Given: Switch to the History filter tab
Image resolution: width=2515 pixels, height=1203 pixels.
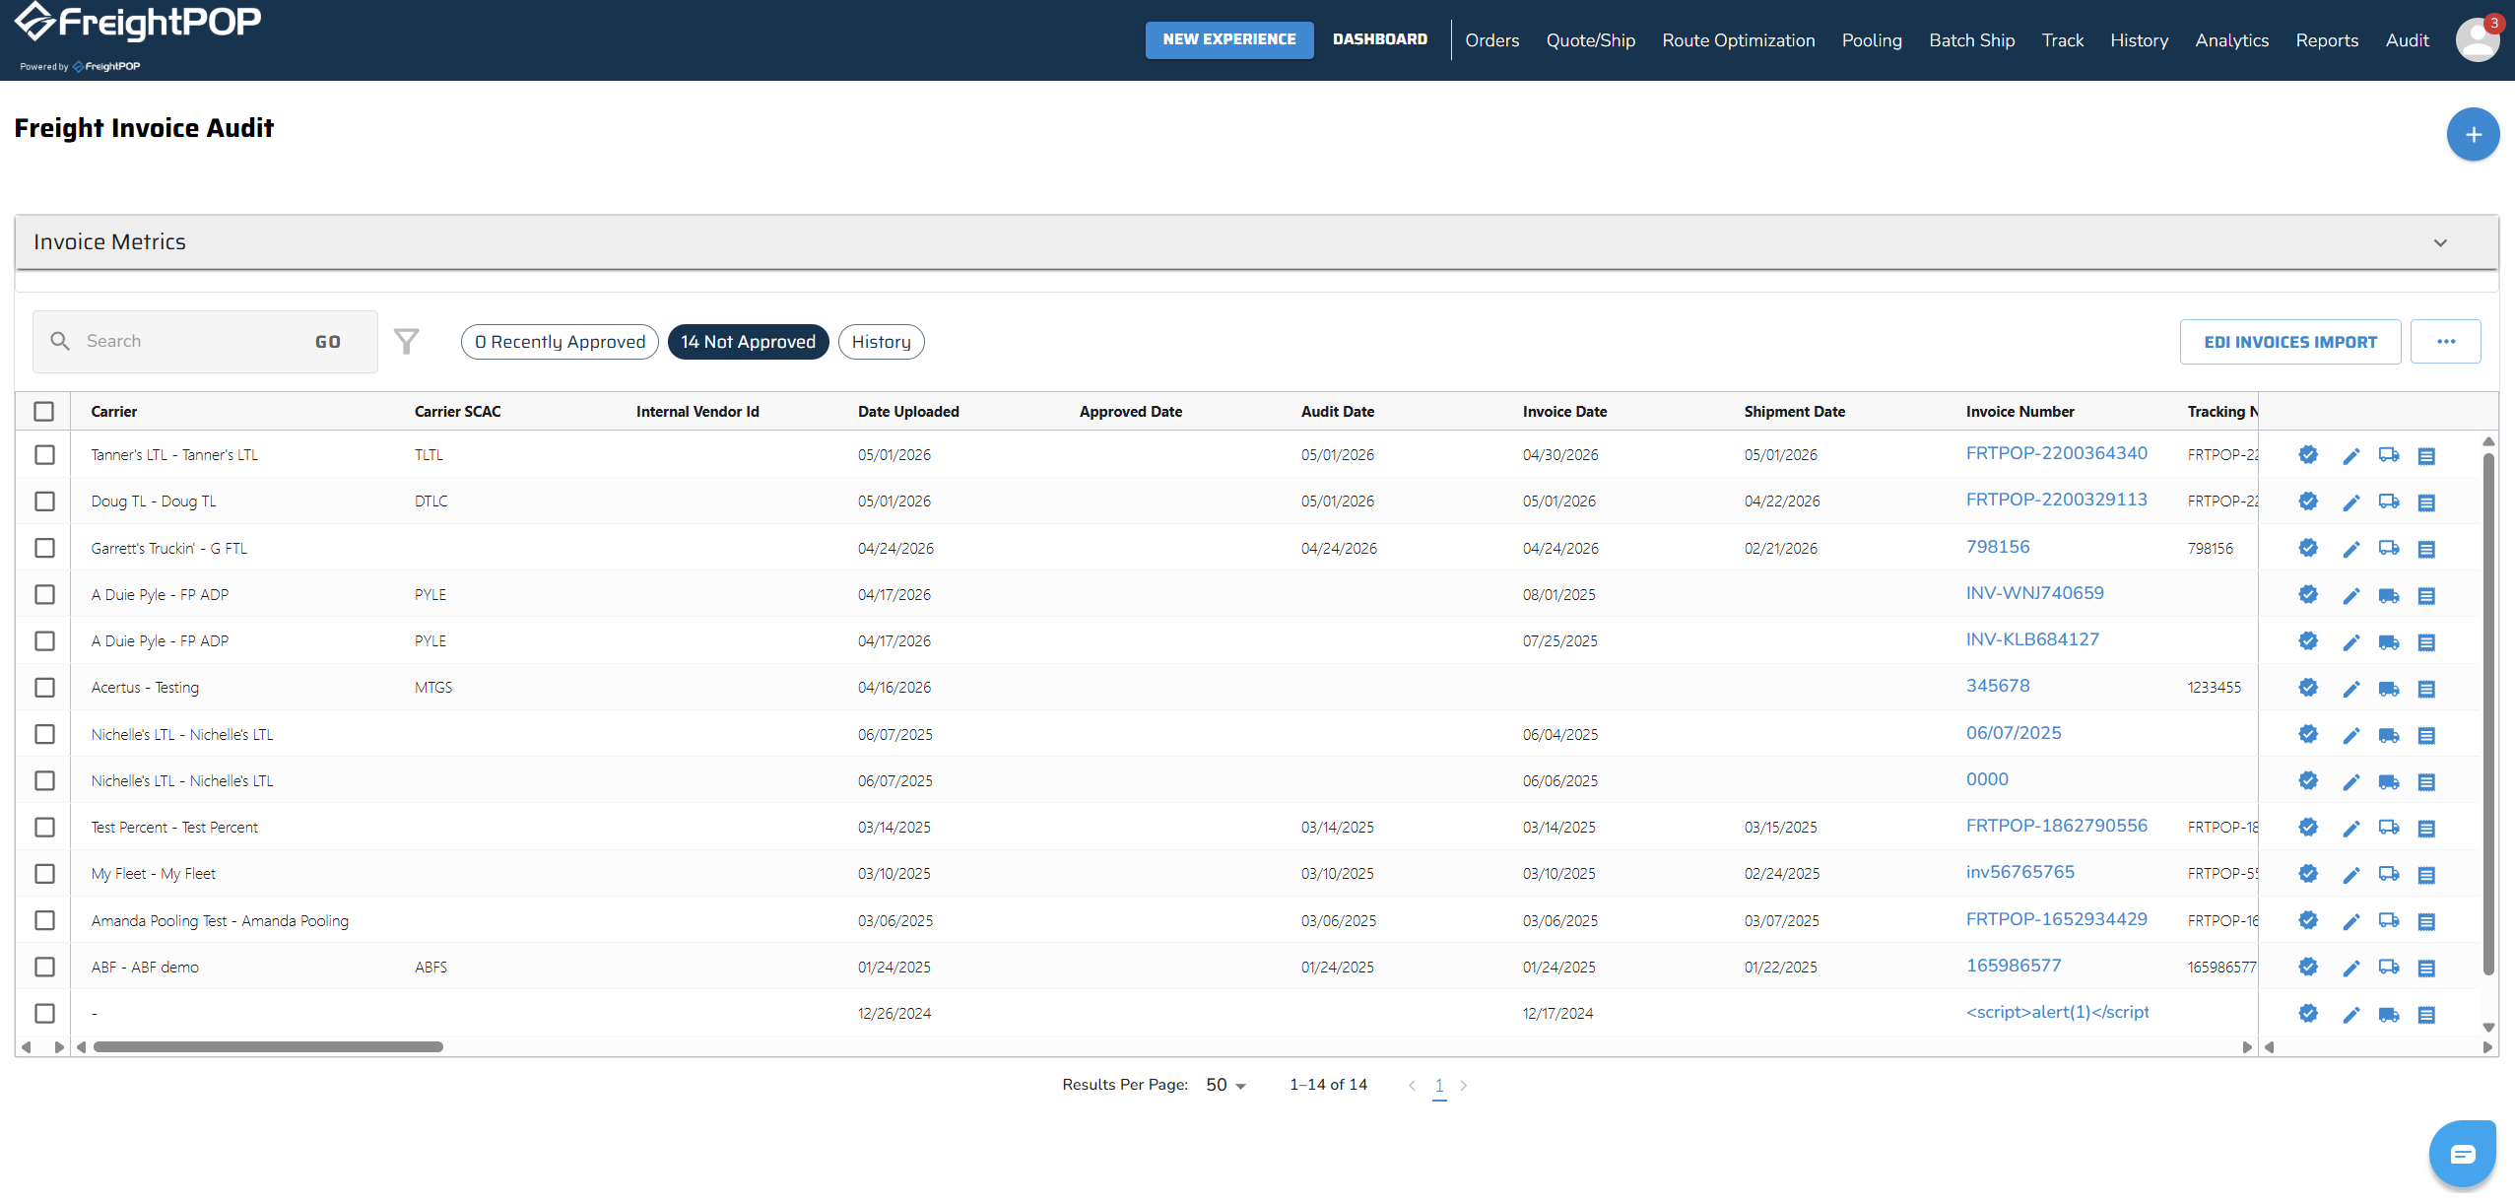Looking at the screenshot, I should [x=882, y=342].
